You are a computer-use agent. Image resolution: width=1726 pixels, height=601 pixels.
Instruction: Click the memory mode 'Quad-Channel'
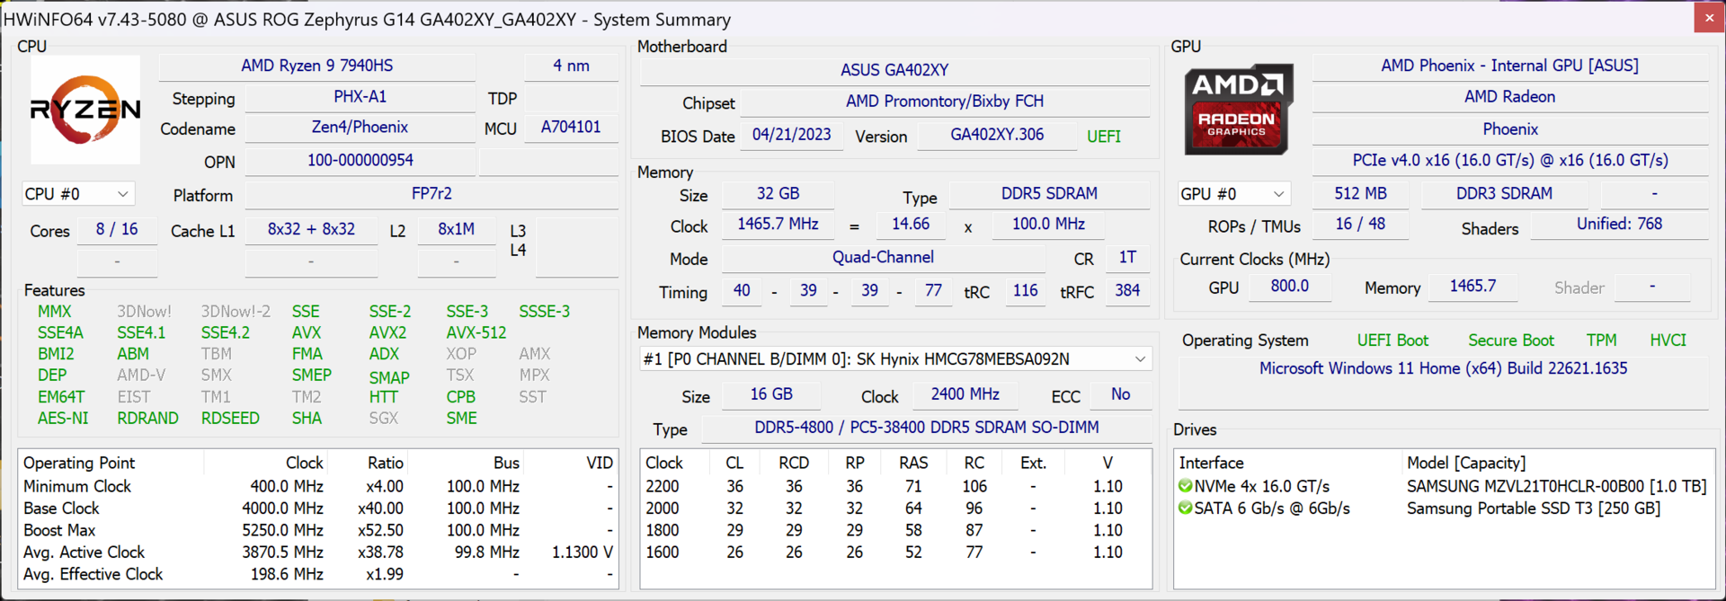[x=883, y=258]
